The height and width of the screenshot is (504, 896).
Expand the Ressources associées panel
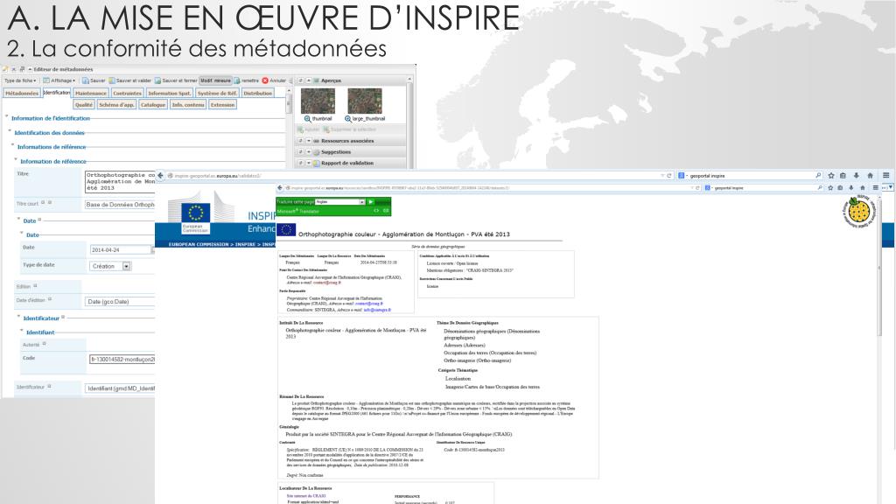click(309, 141)
